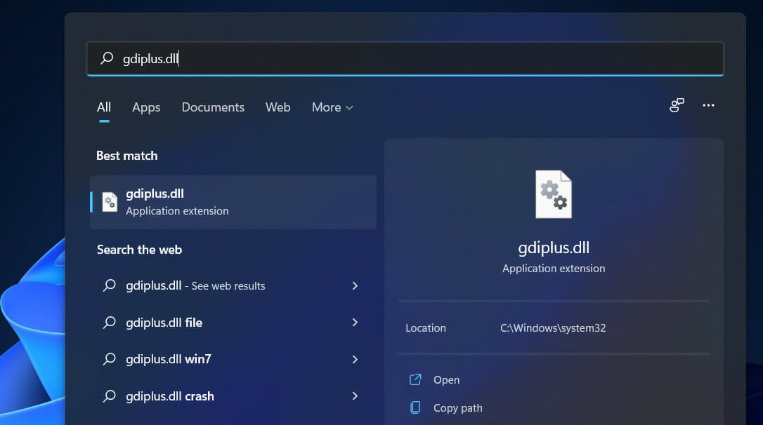Select the Web tab
763x425 pixels.
pos(278,107)
